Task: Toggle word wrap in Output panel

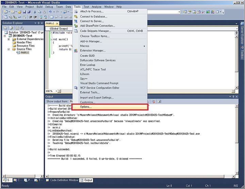Action: 159,101
